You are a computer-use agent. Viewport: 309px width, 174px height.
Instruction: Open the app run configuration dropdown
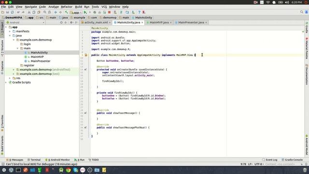click(76, 13)
